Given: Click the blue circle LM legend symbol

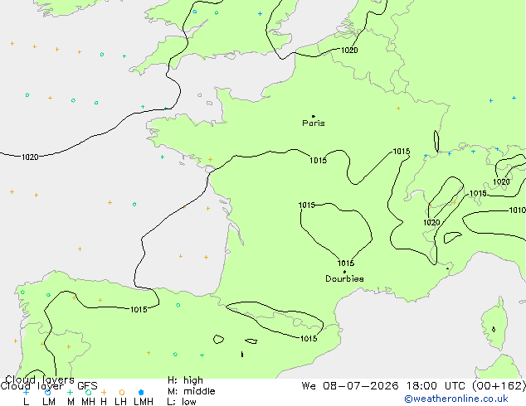Looking at the screenshot, I should pos(47,392).
